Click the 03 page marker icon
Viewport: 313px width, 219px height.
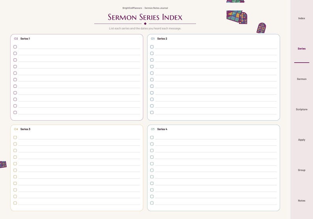(153, 39)
